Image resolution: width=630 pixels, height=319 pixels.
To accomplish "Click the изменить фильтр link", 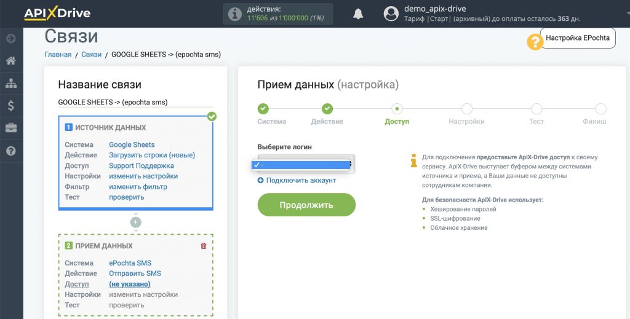I will (138, 187).
